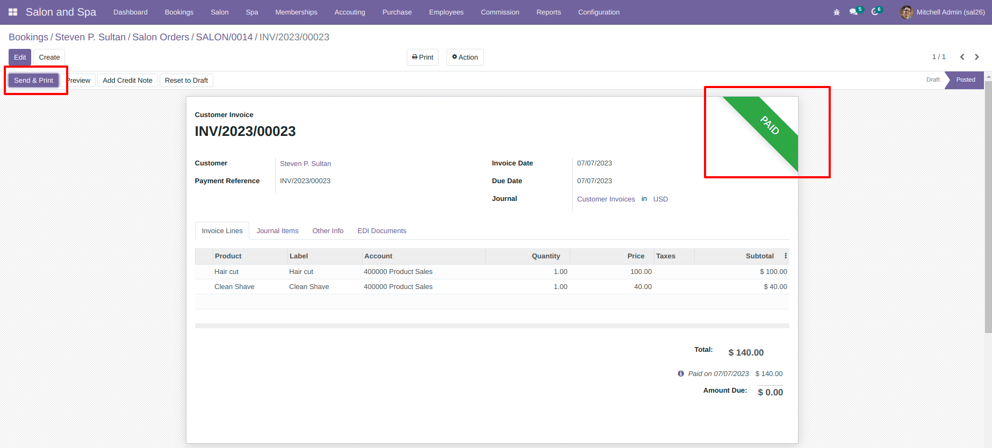Click the Send & Print button
The height and width of the screenshot is (448, 992).
[x=33, y=80]
